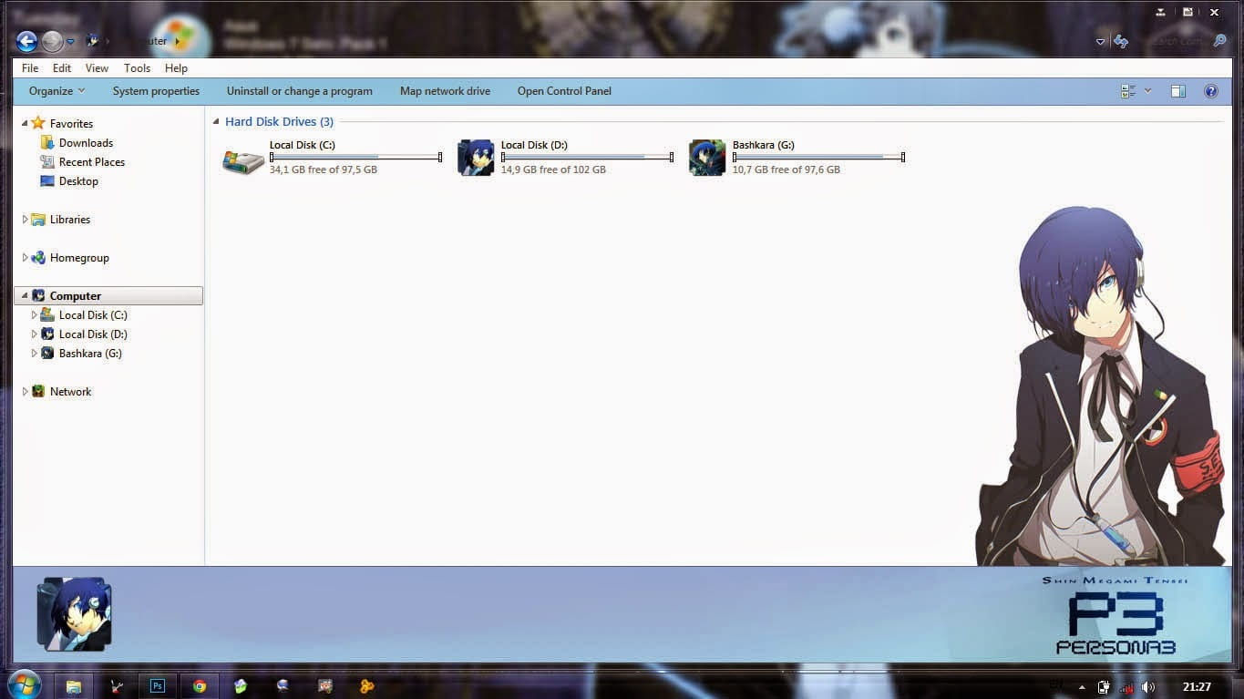This screenshot has width=1244, height=699.
Task: Open the Organize dropdown menu
Action: coord(57,91)
